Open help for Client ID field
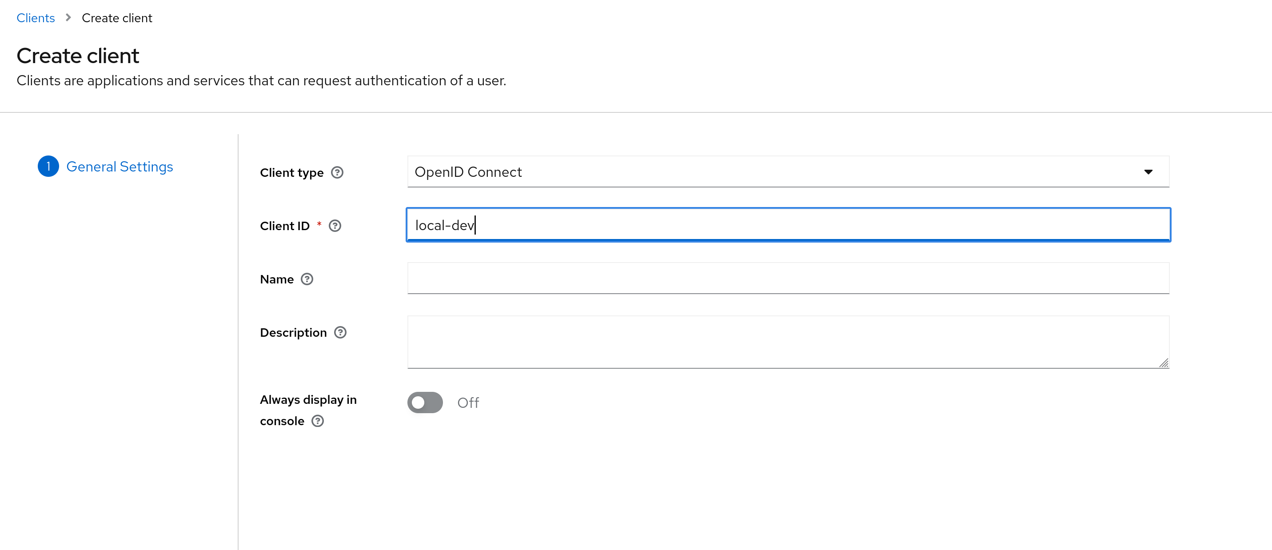 point(335,226)
